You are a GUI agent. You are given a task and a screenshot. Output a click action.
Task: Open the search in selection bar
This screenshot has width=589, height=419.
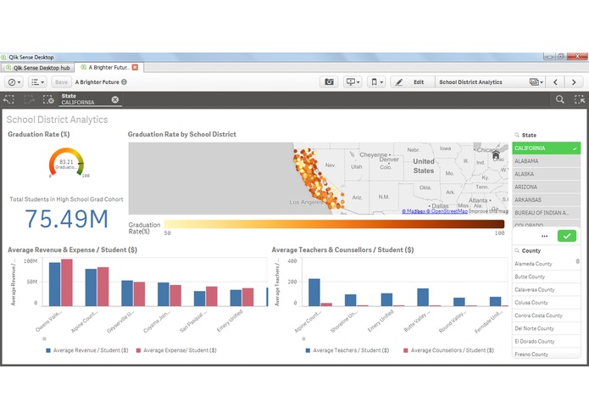[559, 99]
